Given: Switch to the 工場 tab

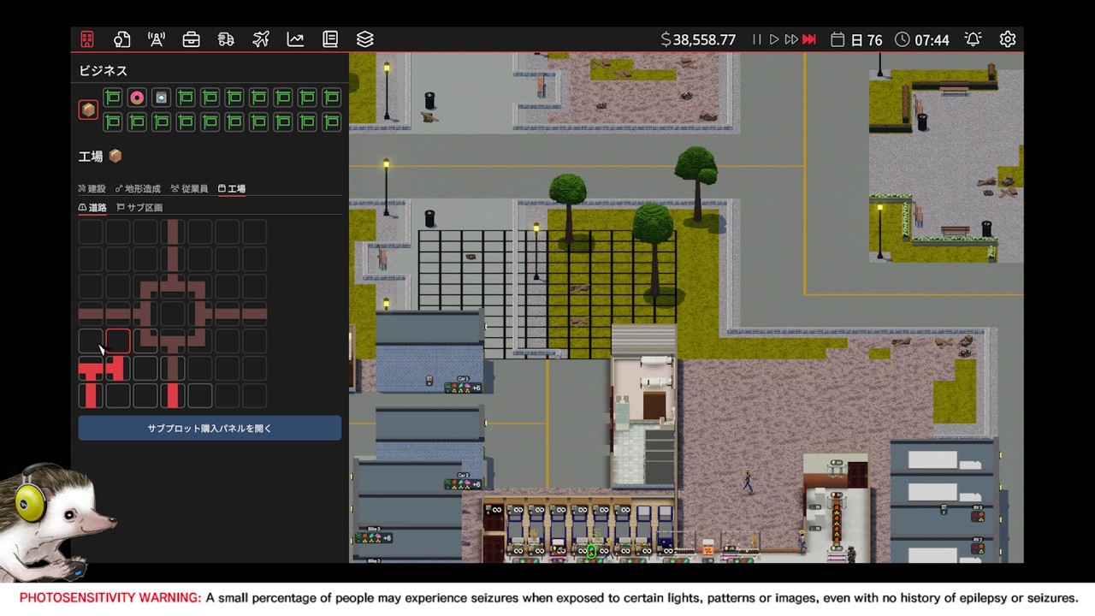Looking at the screenshot, I should [232, 188].
